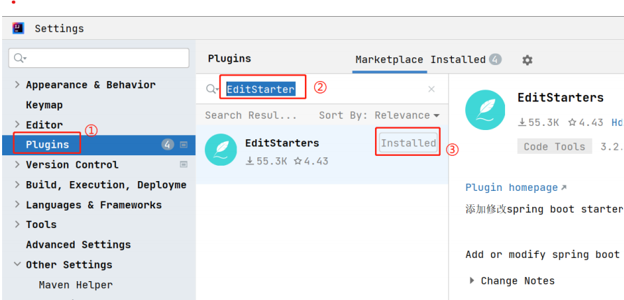This screenshot has width=624, height=300.
Task: Switch to the Installed tab
Action: pyautogui.click(x=458, y=59)
